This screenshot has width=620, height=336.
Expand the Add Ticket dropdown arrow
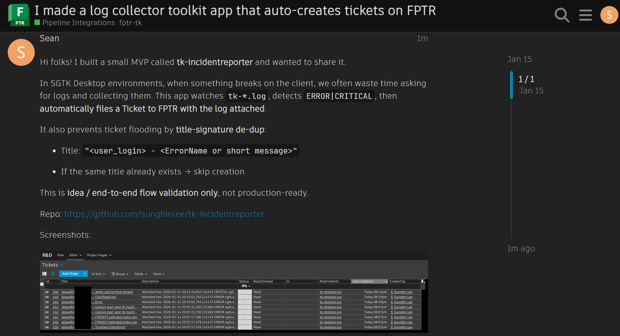click(x=85, y=274)
